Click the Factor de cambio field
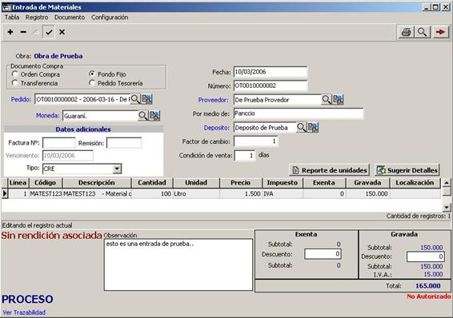This screenshot has width=453, height=318. [255, 141]
